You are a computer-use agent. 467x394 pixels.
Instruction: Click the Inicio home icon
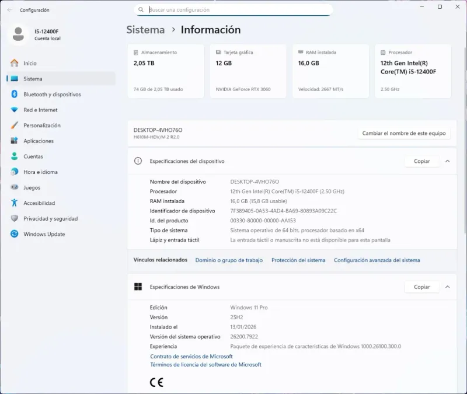[14, 63]
